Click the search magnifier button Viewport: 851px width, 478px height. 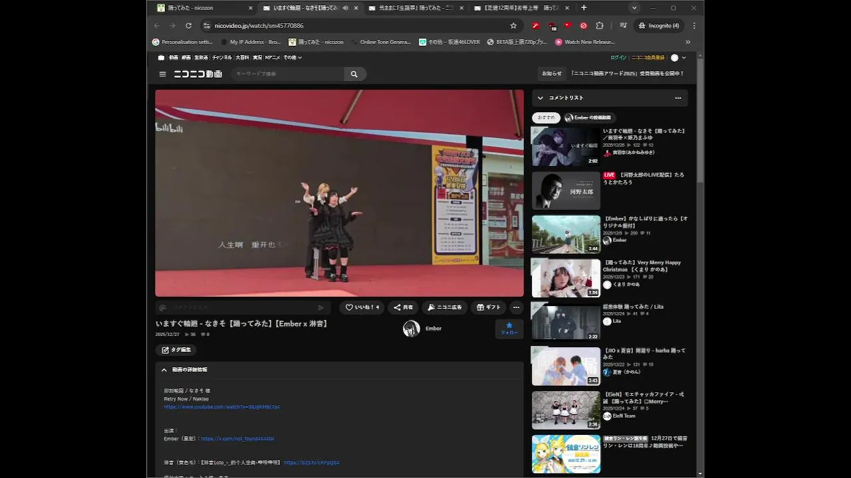(x=354, y=74)
